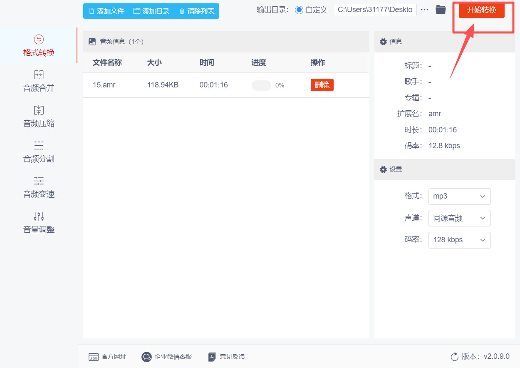The width and height of the screenshot is (520, 368).
Task: Click the 15.amr progress bar
Action: pyautogui.click(x=261, y=85)
